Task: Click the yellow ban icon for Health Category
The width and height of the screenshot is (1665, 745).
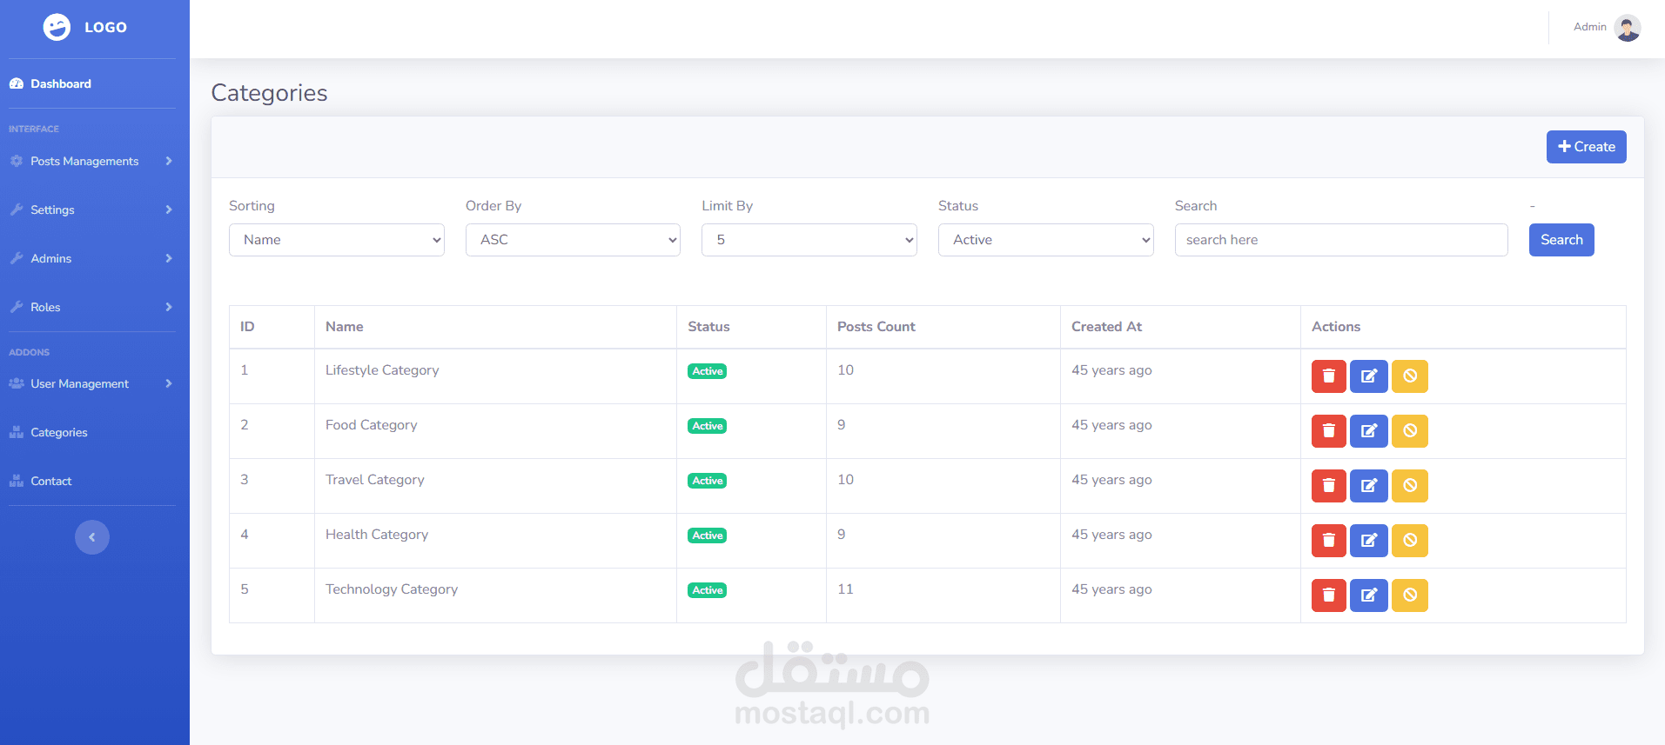Action: (1410, 541)
